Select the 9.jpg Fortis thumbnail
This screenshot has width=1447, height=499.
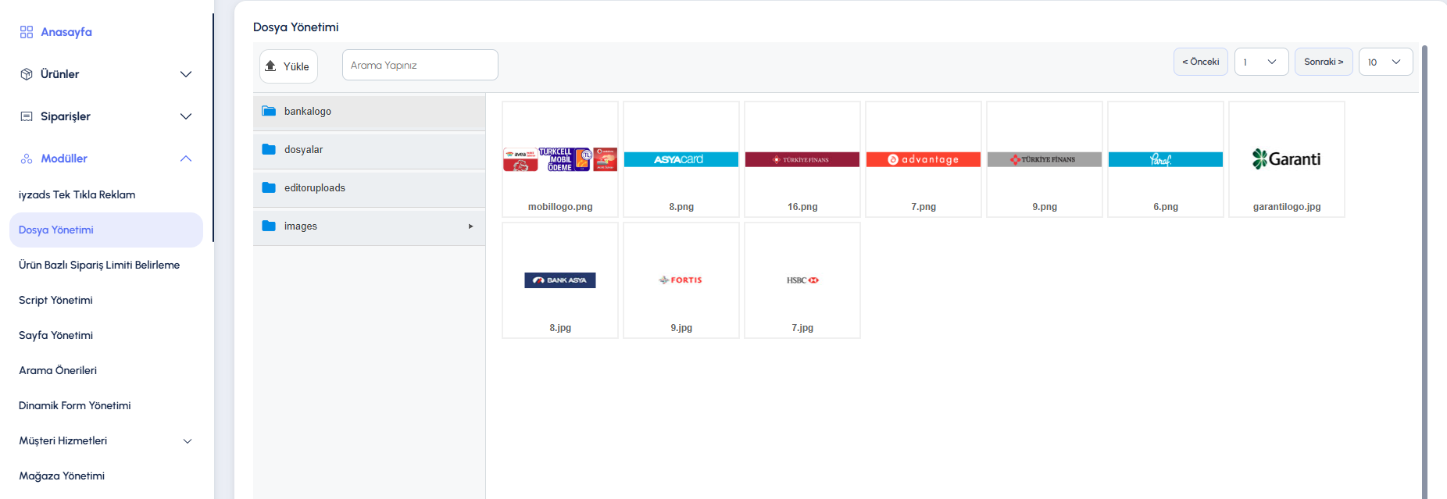coord(681,280)
